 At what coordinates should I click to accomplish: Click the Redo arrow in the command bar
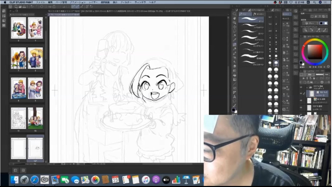click(x=36, y=7)
